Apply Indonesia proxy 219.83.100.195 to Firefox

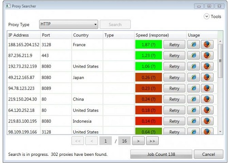click(x=207, y=121)
